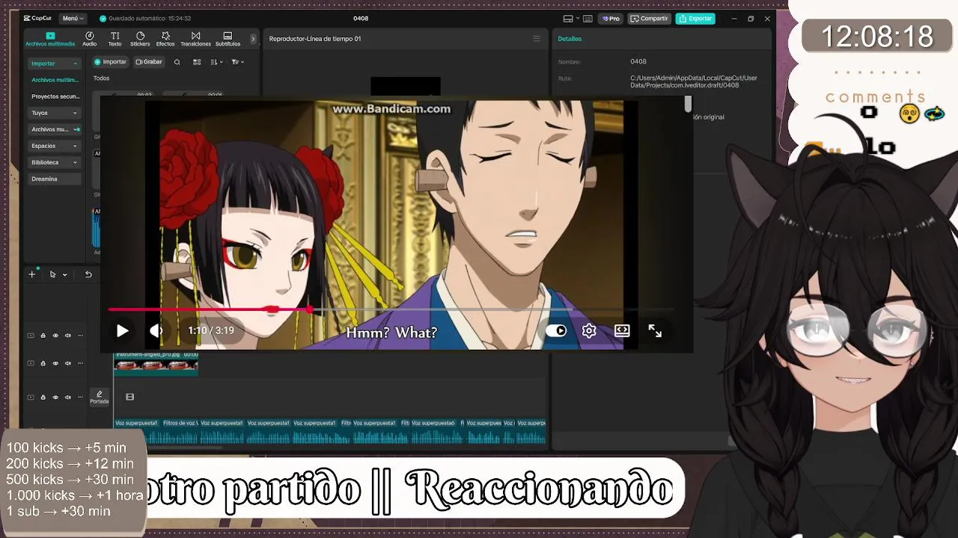Open keyboard shortcuts icon in title bar
This screenshot has height=538, width=958.
point(588,19)
